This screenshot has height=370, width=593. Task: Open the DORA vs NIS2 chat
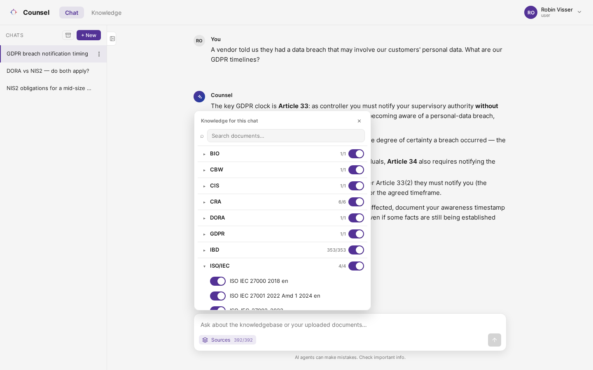point(54,71)
